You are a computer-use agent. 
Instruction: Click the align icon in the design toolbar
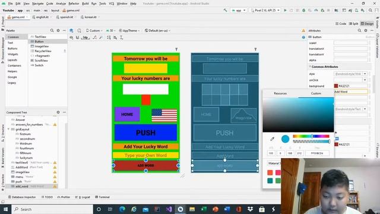point(115,37)
